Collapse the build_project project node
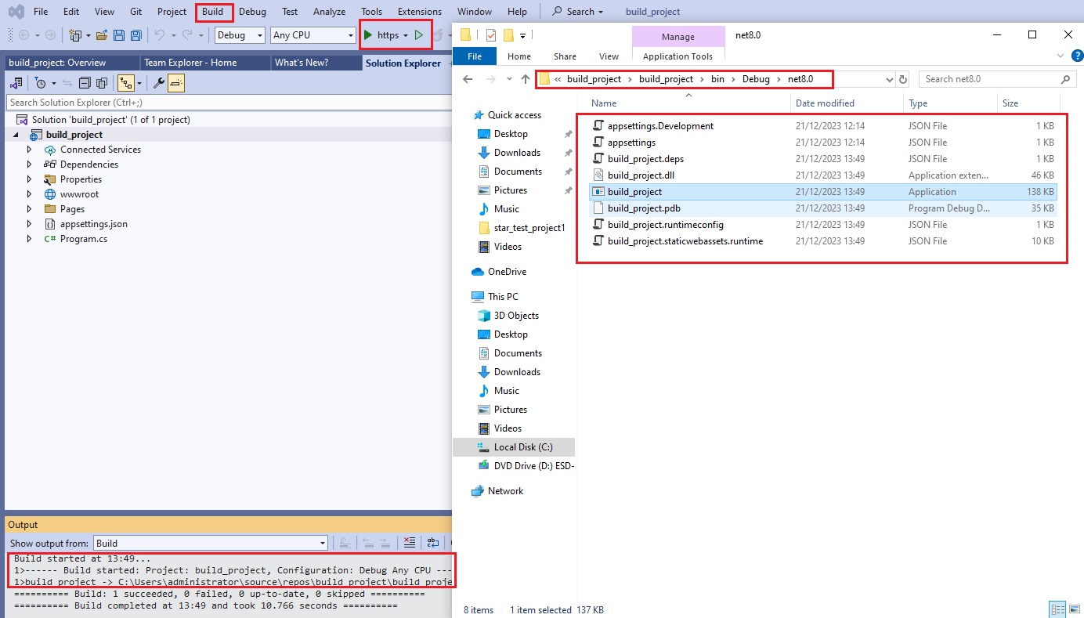This screenshot has width=1084, height=618. pyautogui.click(x=16, y=135)
